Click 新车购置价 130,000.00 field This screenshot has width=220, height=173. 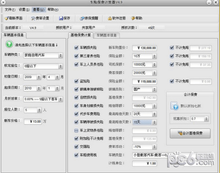point(145,48)
